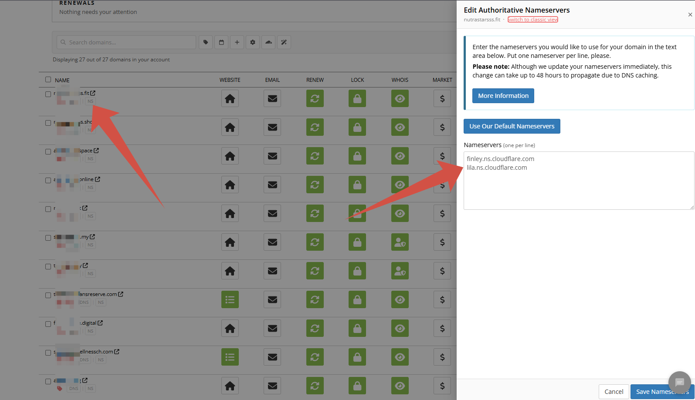Check the box for the .fit domain row
This screenshot has width=695, height=400.
tap(48, 94)
